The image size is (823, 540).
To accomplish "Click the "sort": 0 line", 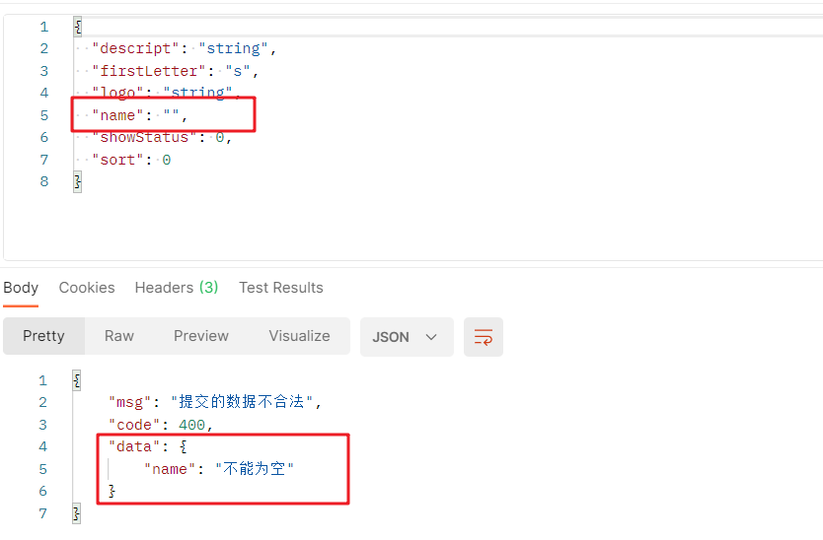I will (131, 160).
